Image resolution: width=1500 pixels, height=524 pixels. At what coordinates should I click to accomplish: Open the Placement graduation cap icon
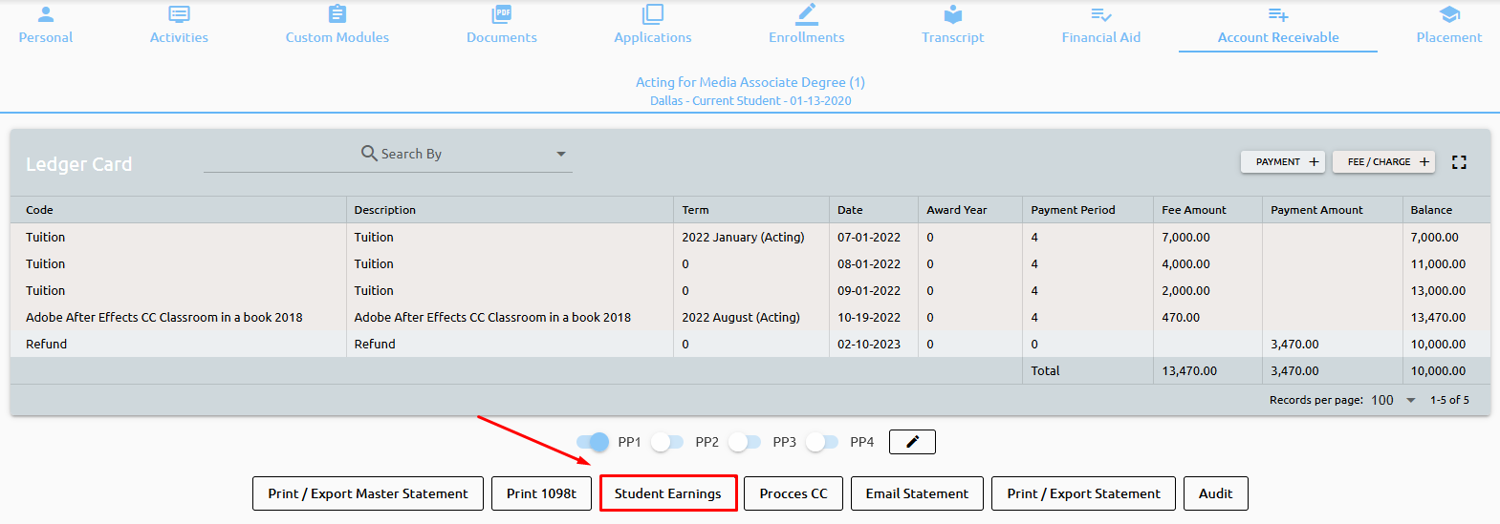click(x=1448, y=14)
